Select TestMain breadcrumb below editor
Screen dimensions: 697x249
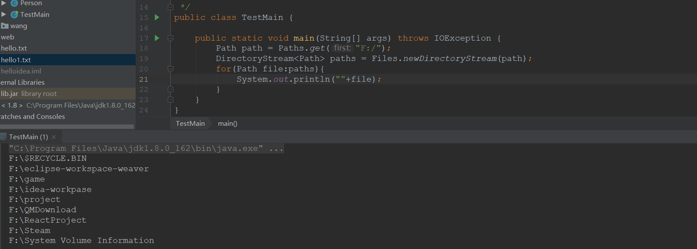pos(190,124)
